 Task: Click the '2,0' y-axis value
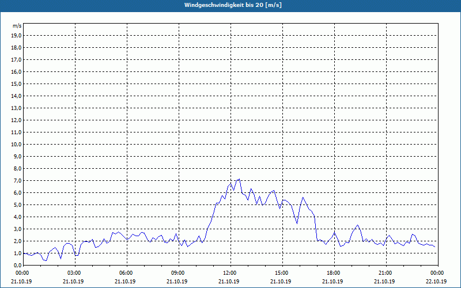(x=17, y=241)
